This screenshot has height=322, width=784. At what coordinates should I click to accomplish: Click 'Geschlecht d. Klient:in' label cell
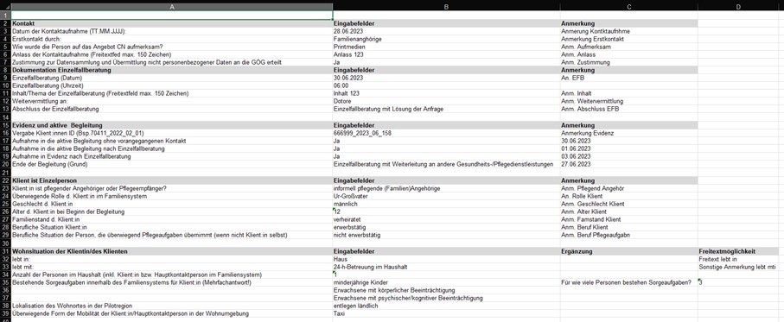point(171,204)
